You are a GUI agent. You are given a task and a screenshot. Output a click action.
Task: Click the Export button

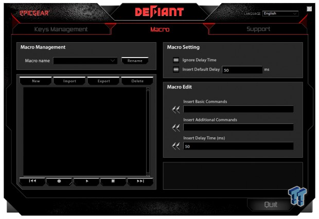[103, 81]
